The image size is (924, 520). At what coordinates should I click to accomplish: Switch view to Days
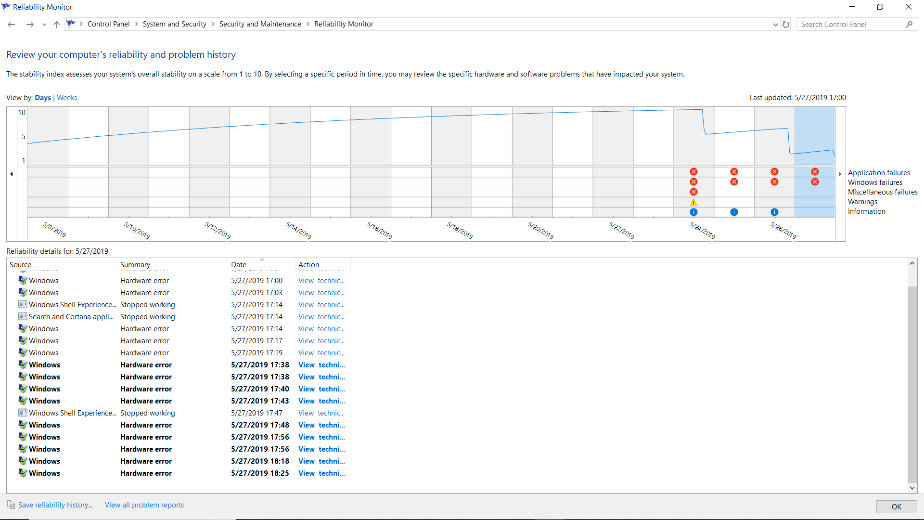[x=43, y=98]
